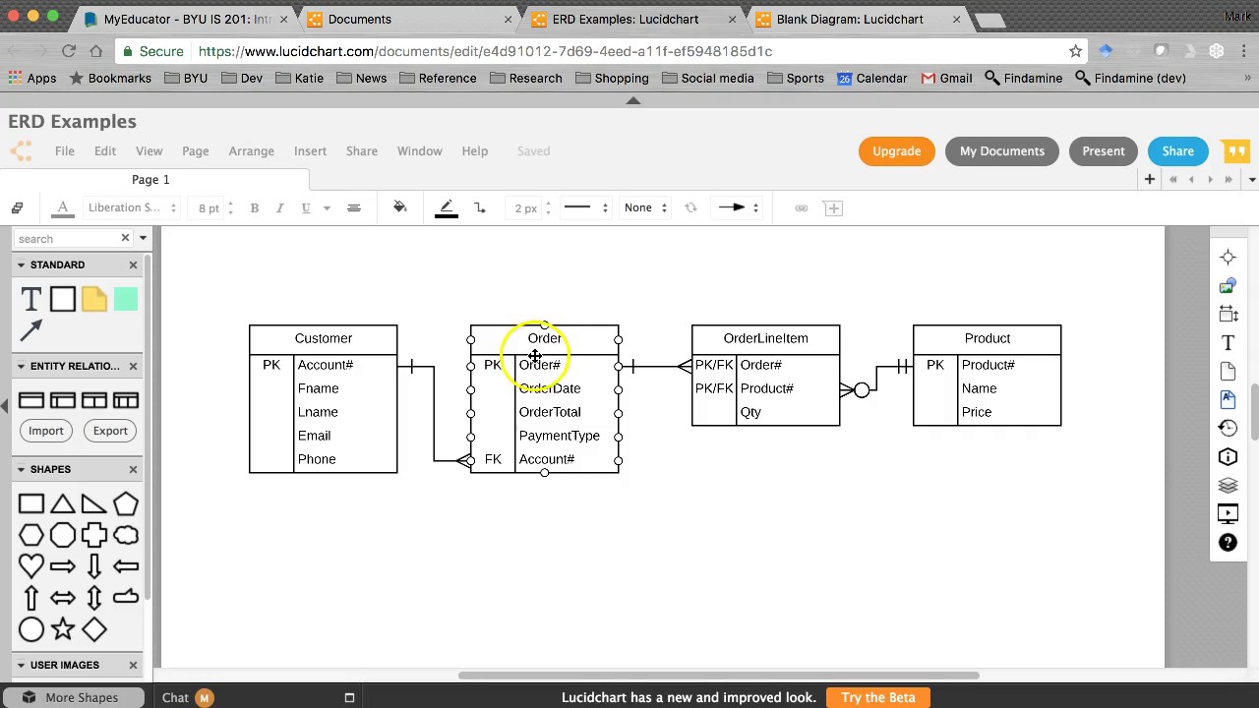
Task: Select the Text tool in Standard shapes
Action: click(x=30, y=299)
